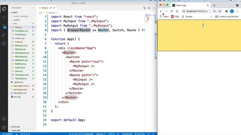Open the Search view in activity bar
The height and width of the screenshot is (135, 241).
(x=4, y=18)
